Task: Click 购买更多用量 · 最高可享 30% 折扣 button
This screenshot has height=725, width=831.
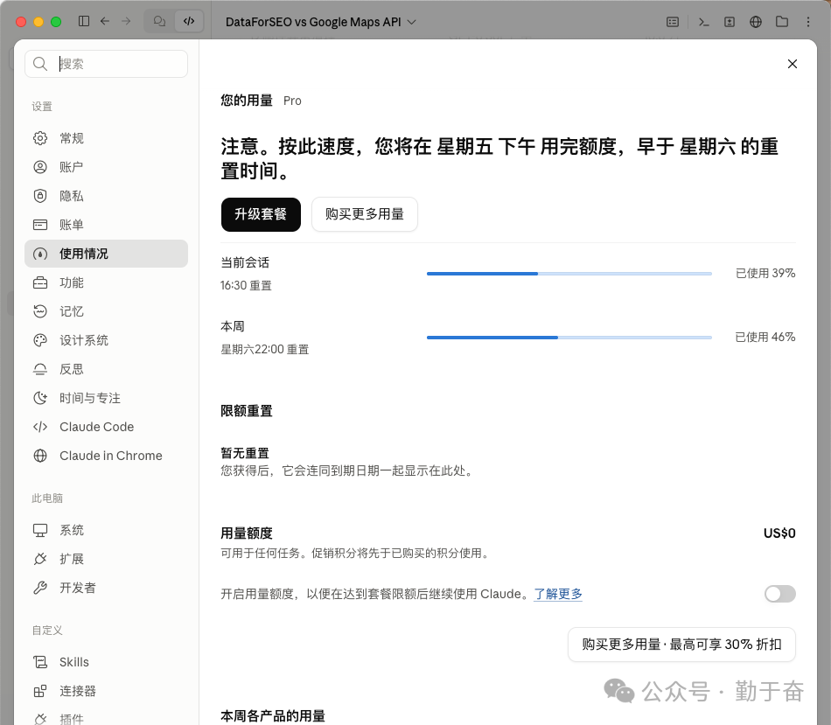Action: [681, 645]
